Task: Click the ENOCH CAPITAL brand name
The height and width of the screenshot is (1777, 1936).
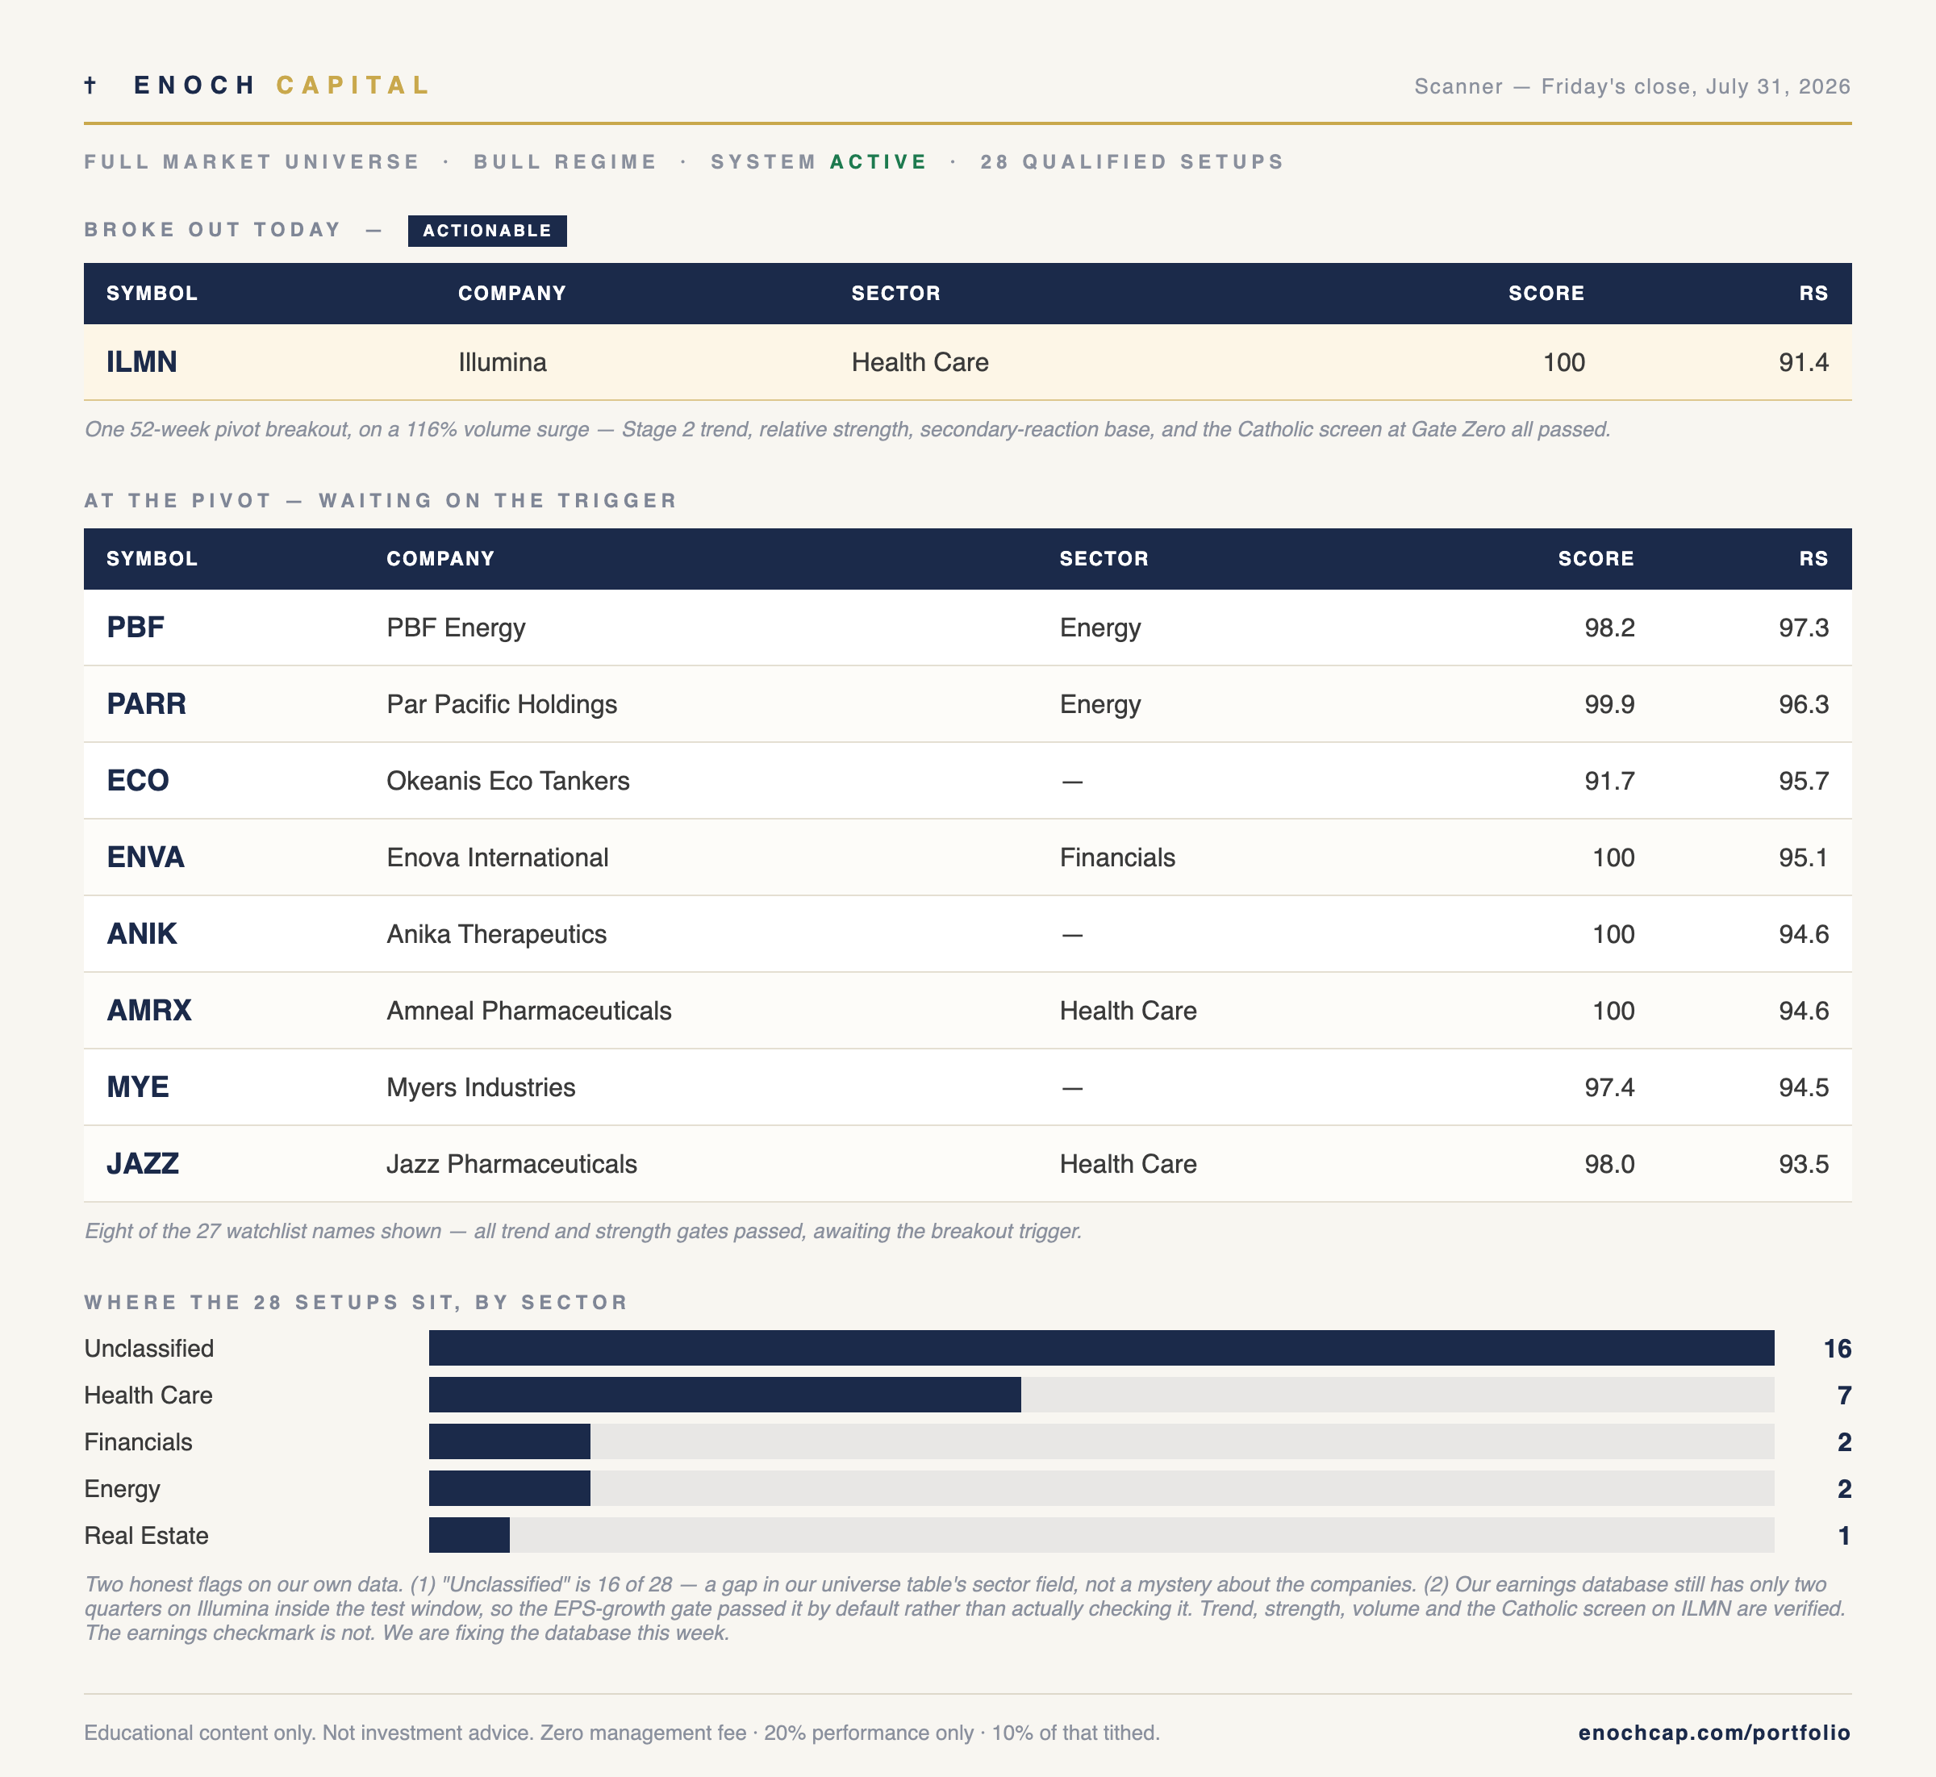Action: pos(282,86)
